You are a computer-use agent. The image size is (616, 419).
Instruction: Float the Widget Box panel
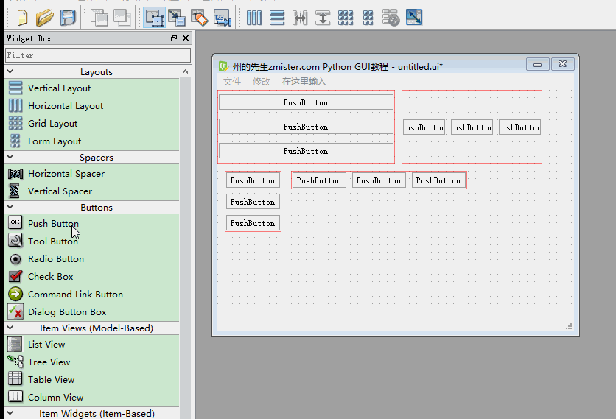174,38
